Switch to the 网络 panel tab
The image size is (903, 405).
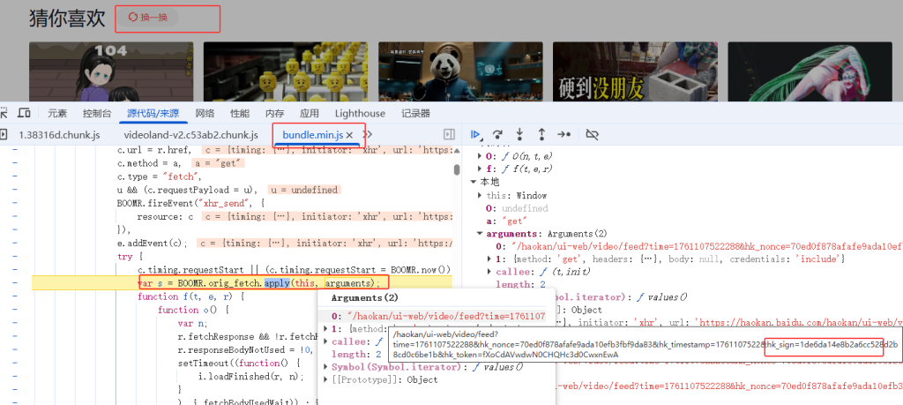[x=205, y=113]
